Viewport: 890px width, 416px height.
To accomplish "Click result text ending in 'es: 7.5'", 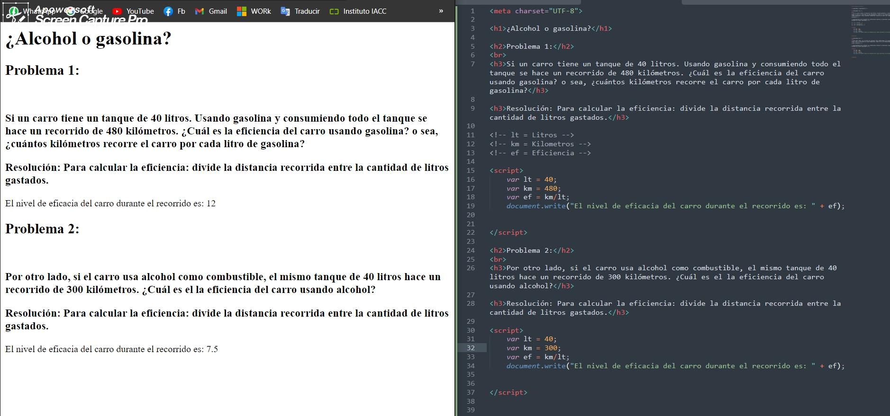I will [111, 349].
